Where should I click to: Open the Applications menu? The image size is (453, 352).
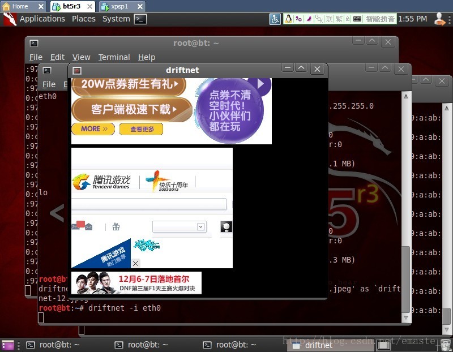(42, 19)
